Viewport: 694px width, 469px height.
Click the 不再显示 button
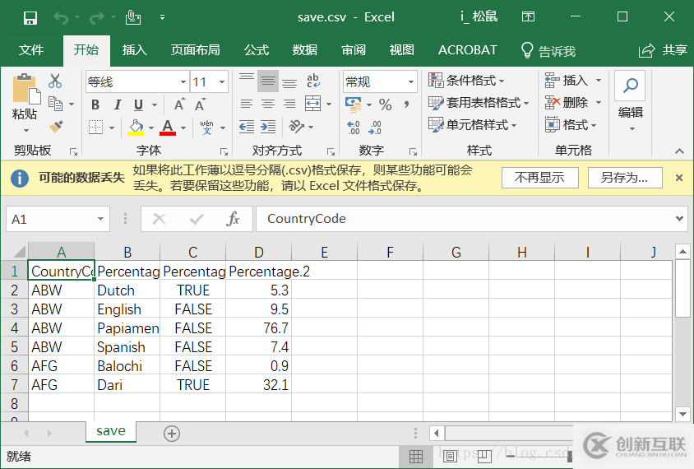[539, 178]
